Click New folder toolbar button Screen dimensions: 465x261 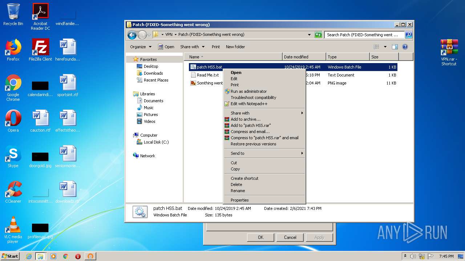tap(235, 47)
